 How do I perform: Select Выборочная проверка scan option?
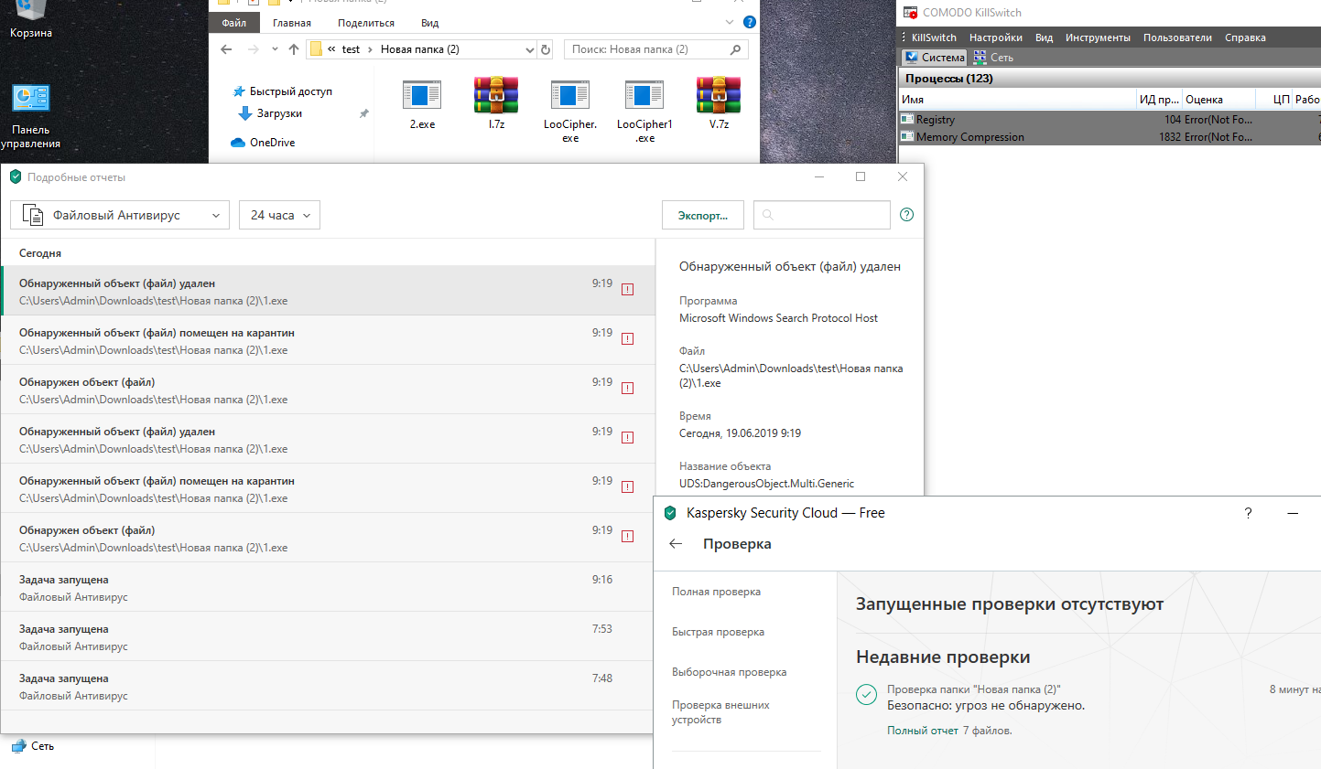(x=729, y=672)
